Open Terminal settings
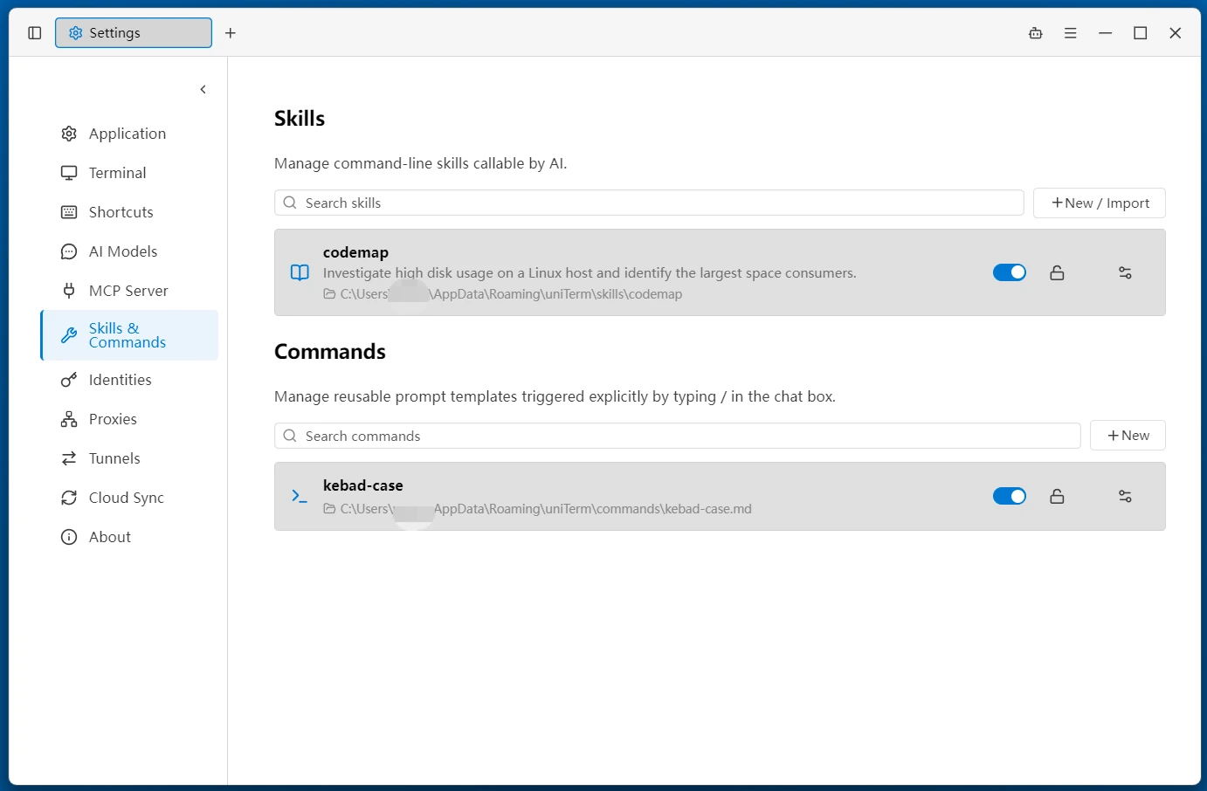Screen dimensions: 1207x791 point(129,173)
